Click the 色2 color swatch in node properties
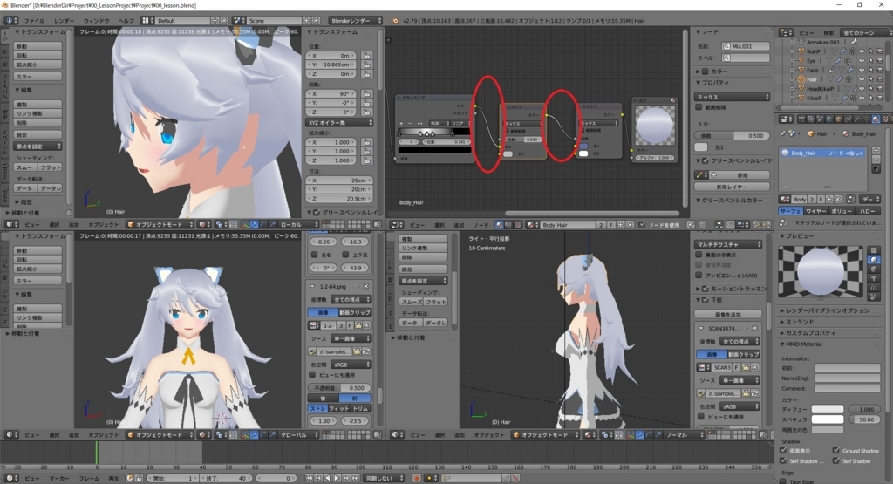Image resolution: width=893 pixels, height=484 pixels. (701, 147)
